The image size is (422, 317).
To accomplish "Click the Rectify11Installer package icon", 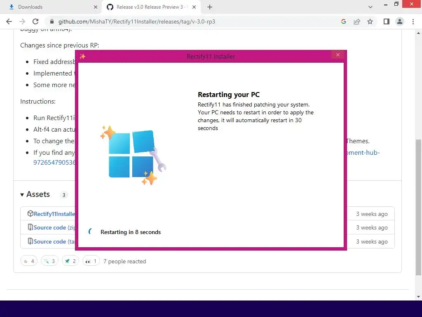I will [x=30, y=213].
